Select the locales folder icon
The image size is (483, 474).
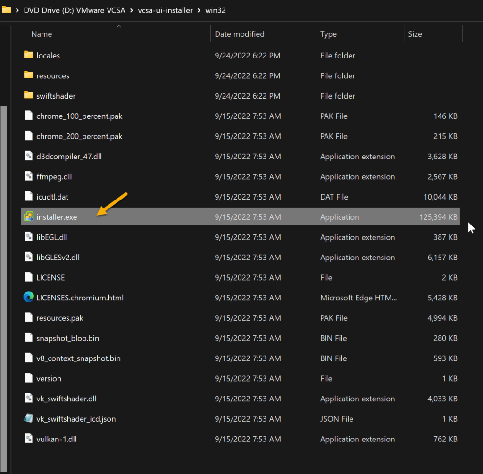29,55
